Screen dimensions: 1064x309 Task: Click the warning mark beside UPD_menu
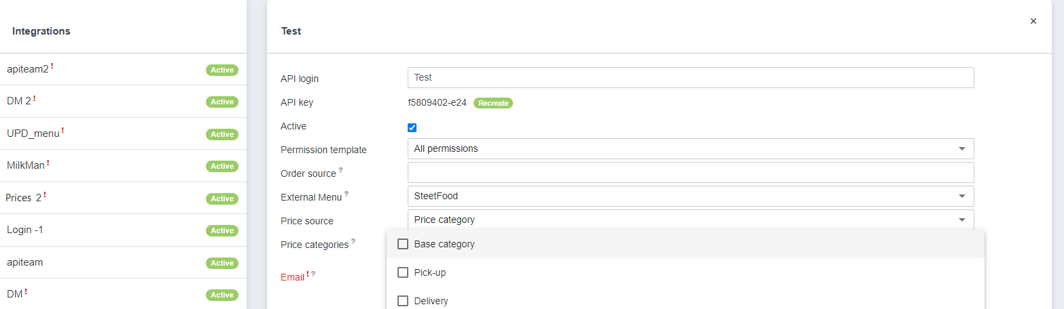coord(63,130)
